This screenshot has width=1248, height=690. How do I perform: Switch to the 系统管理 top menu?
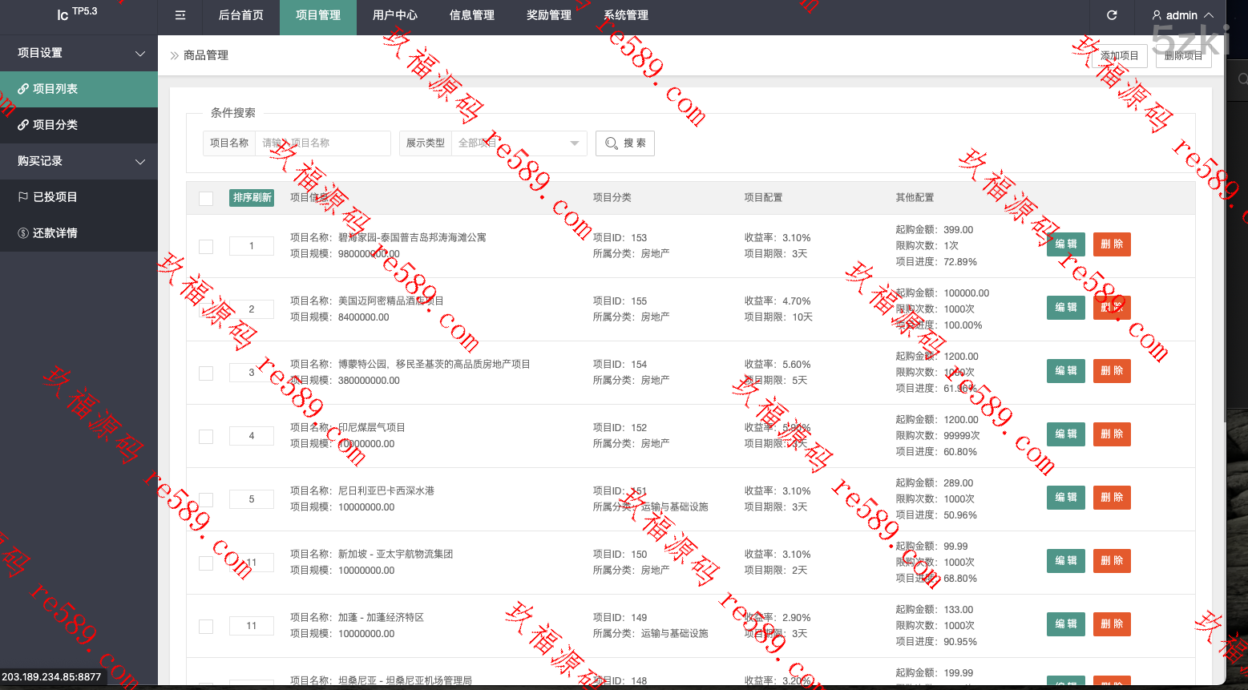(625, 15)
